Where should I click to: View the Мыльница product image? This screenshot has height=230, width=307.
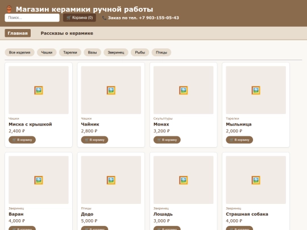[256, 90]
